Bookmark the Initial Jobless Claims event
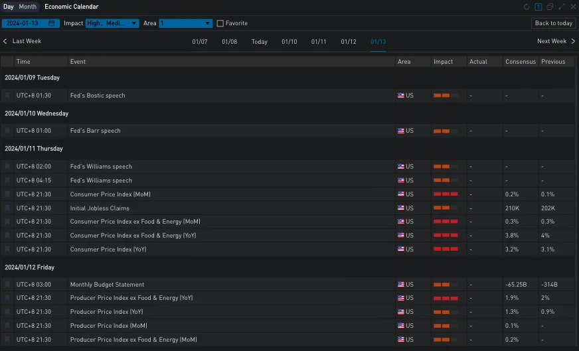Viewport: 579px width, 351px height. coord(8,208)
